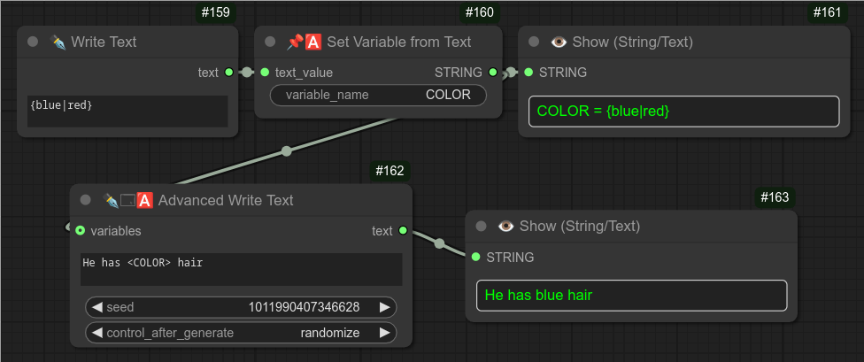Screen dimensions: 864x362
Task: Click the #160 node ID badge
Action: [479, 12]
